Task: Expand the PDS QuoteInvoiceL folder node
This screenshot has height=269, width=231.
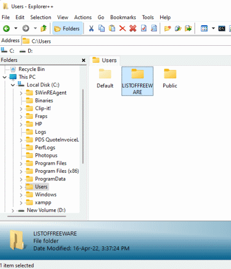Action: pos(21,140)
